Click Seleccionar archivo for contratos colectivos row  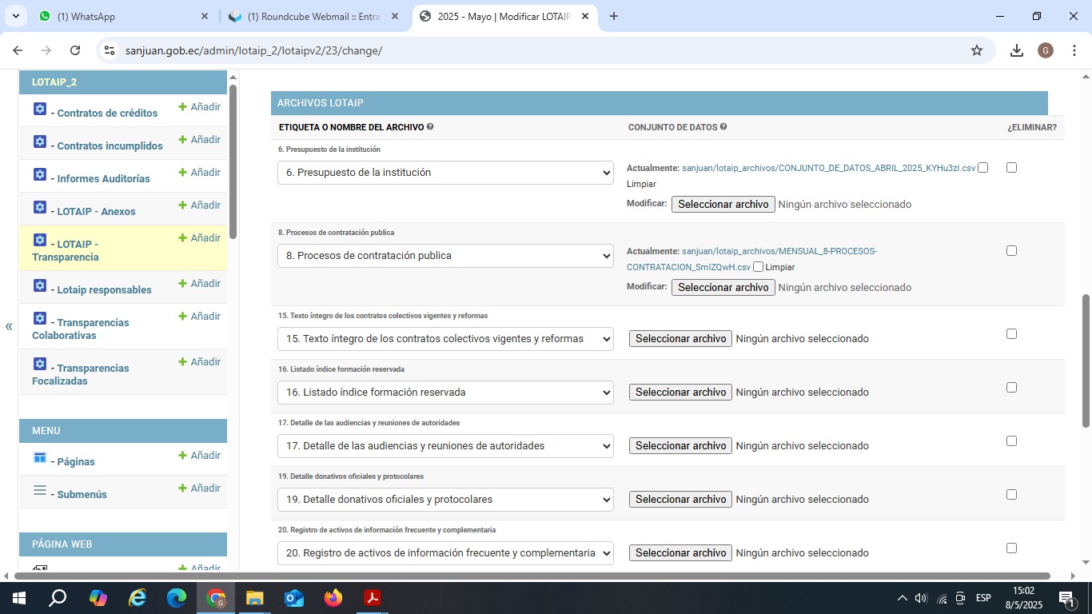click(680, 339)
